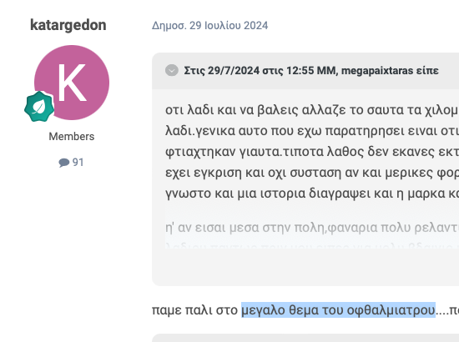Click the highlighted text μεγαλο θεμα του οφθαλμιατρου

click(x=338, y=310)
